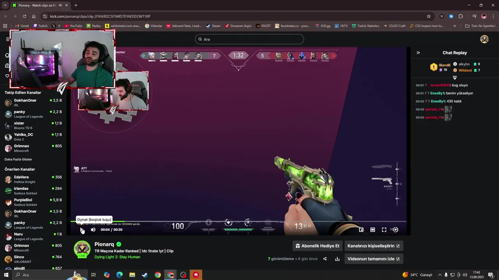Collapse the Chat Replay panel
The image size is (499, 280).
click(418, 53)
